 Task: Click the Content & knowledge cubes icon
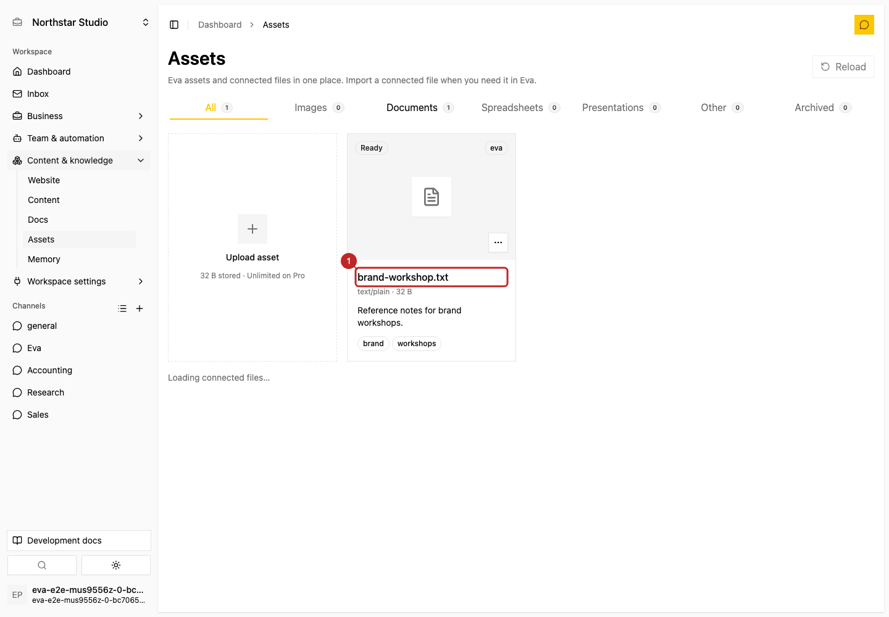click(17, 160)
